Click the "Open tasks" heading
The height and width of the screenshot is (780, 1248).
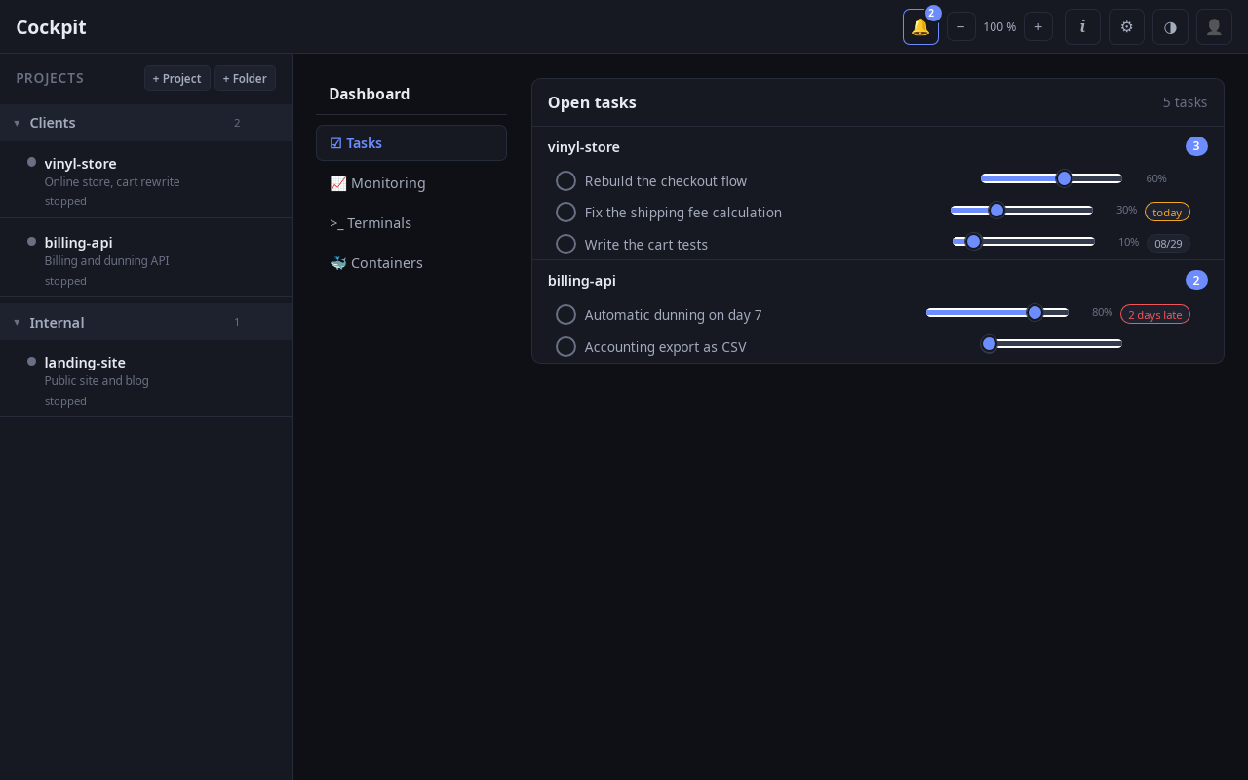click(592, 102)
